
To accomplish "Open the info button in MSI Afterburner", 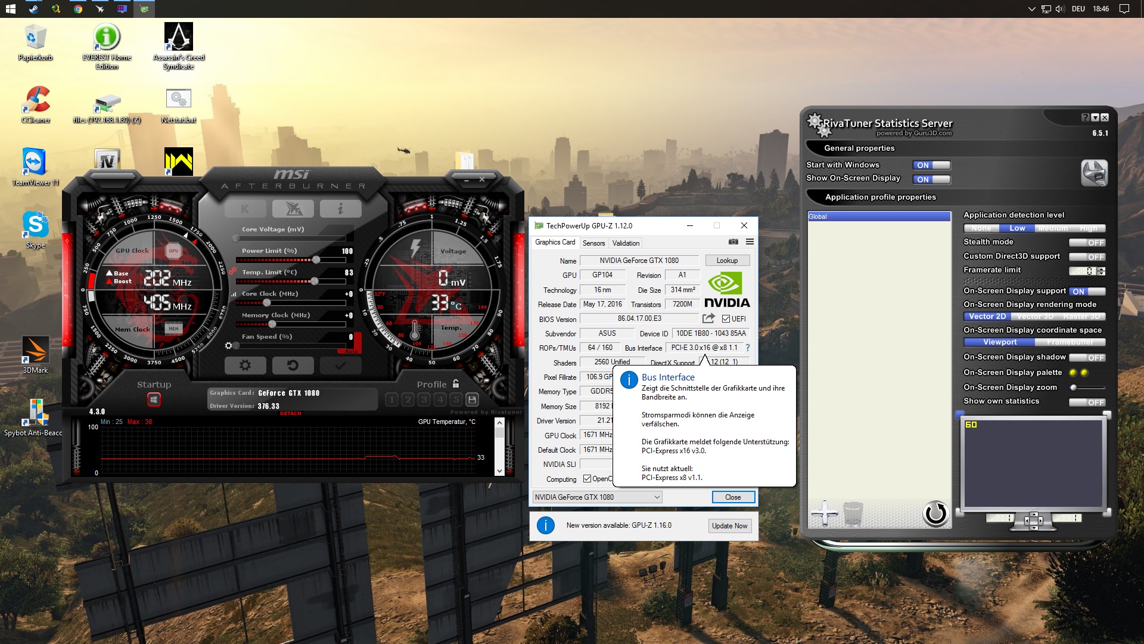I will pos(340,209).
